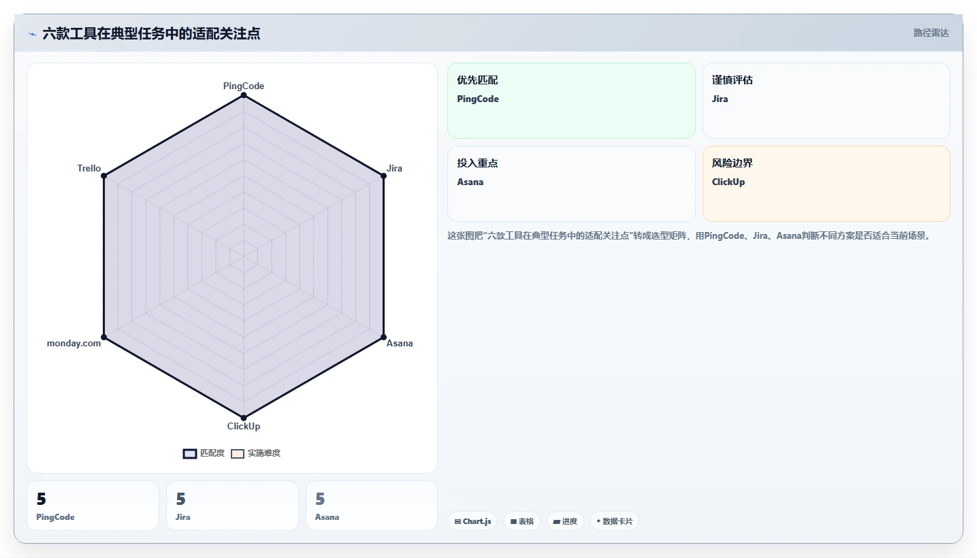Click the progress icon in 进度 chip

(x=556, y=522)
